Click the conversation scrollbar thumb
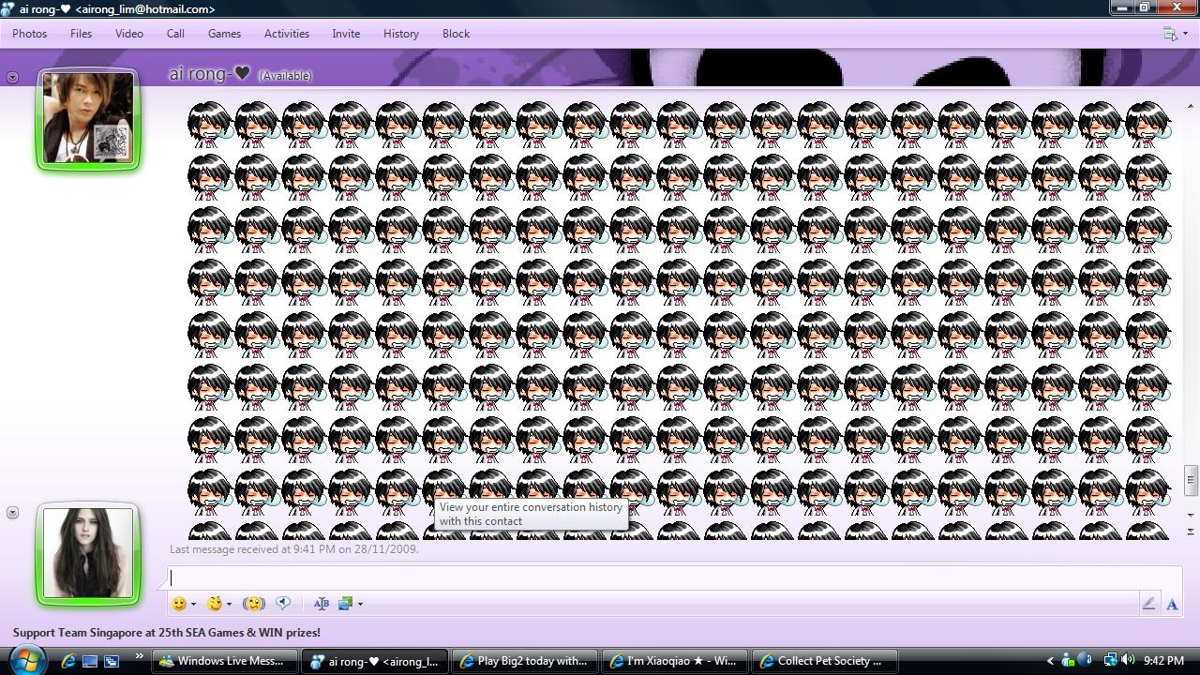Screen dimensions: 1200x675 [1191, 481]
